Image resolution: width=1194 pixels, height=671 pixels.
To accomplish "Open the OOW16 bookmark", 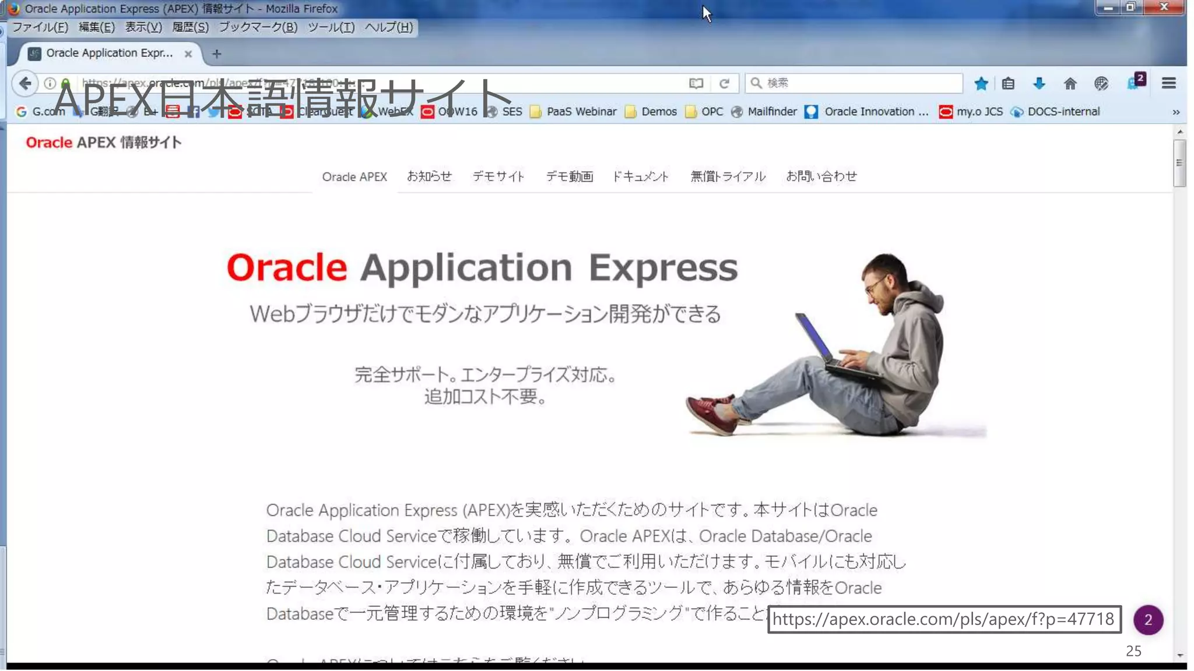I will (449, 111).
